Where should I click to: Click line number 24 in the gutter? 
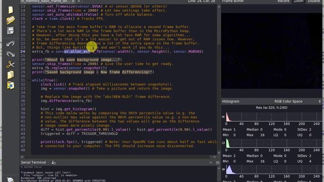(23, 52)
